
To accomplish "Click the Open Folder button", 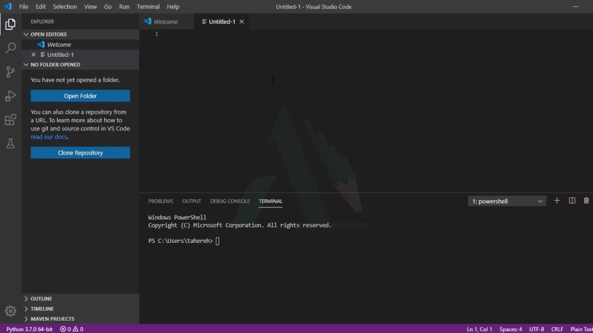I will pos(80,96).
